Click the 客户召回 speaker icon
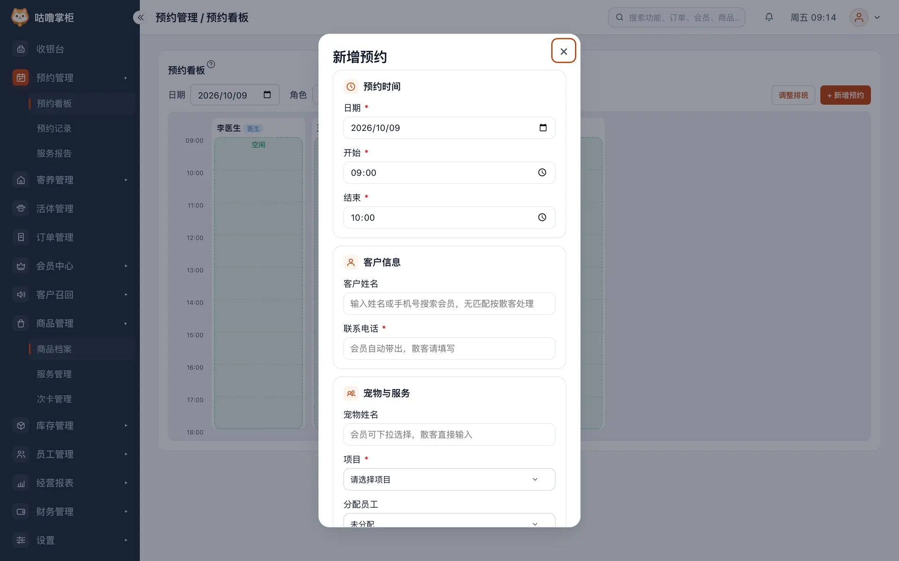This screenshot has height=561, width=899. pyautogui.click(x=21, y=295)
